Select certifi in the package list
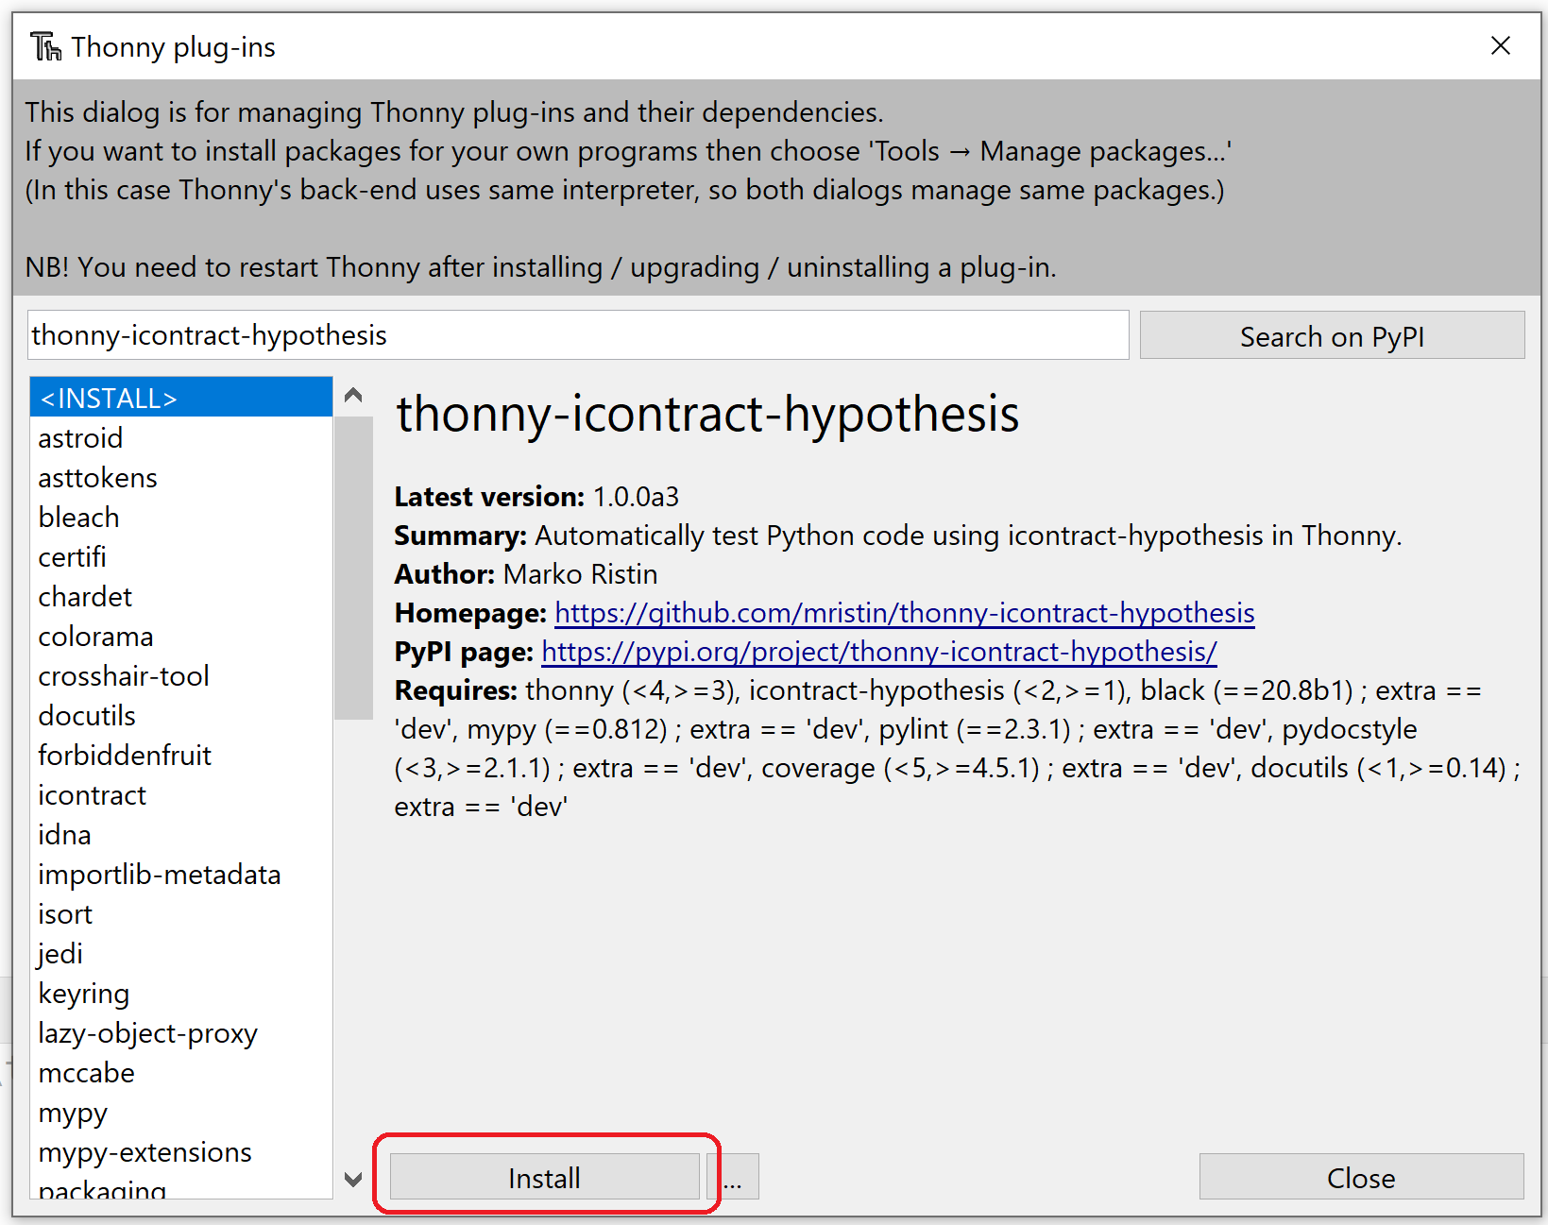1548x1225 pixels. [181, 556]
